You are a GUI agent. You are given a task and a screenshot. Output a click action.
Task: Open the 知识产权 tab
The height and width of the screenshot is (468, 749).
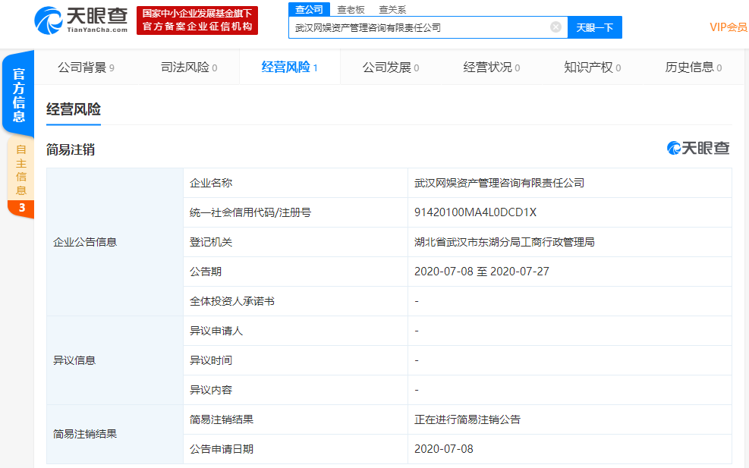coord(593,68)
